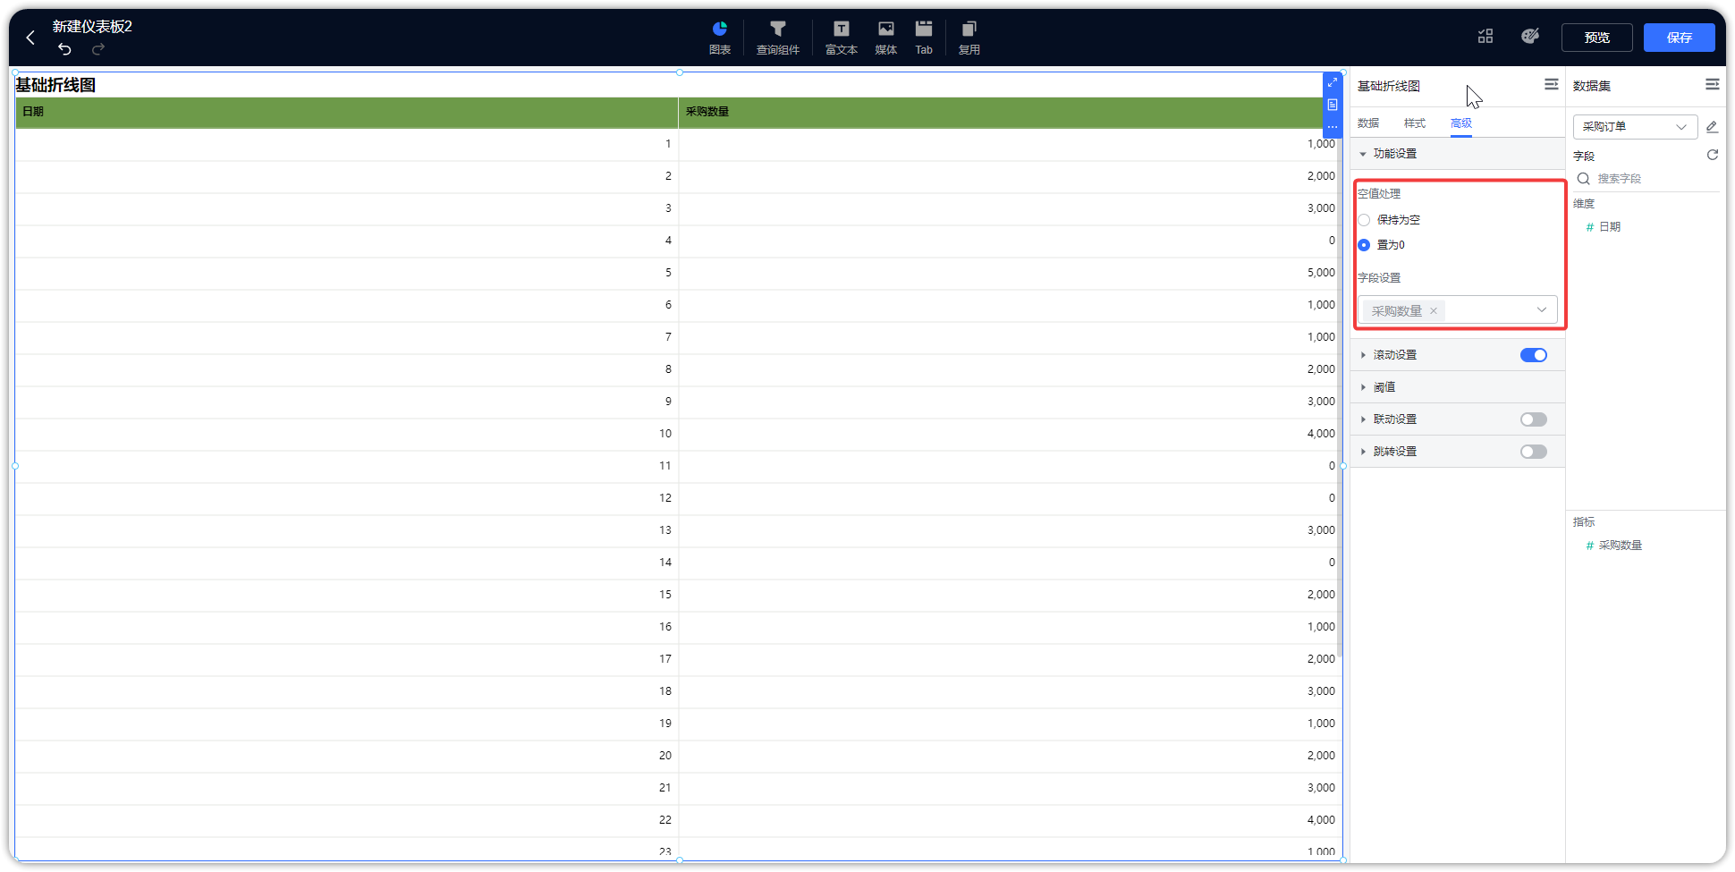The image size is (1735, 872).
Task: Expand the chart to fullscreen
Action: (x=1333, y=82)
